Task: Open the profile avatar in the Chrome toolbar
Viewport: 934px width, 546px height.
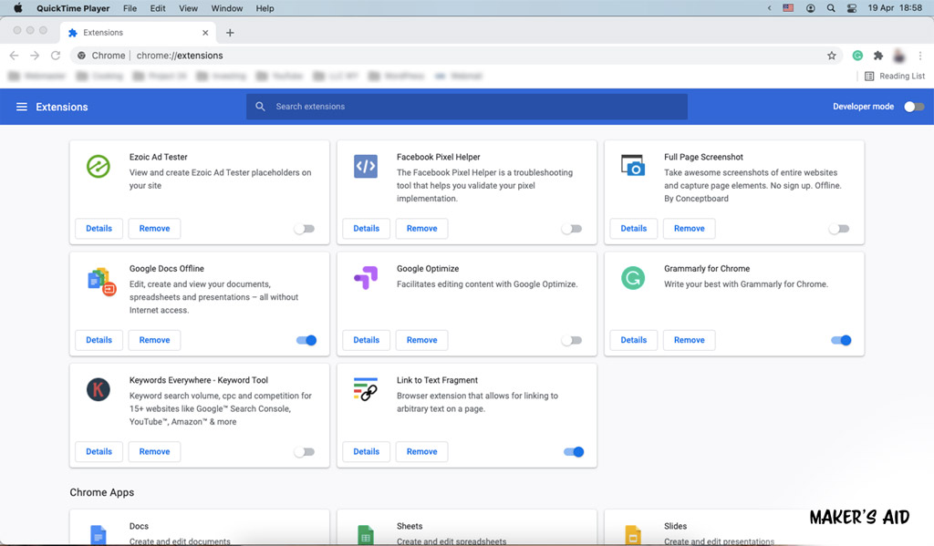Action: click(x=898, y=56)
